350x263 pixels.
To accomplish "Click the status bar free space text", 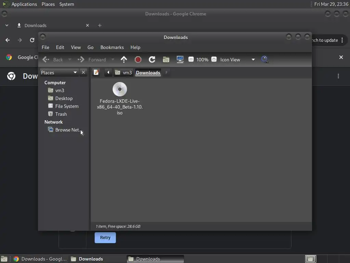I will [118, 226].
